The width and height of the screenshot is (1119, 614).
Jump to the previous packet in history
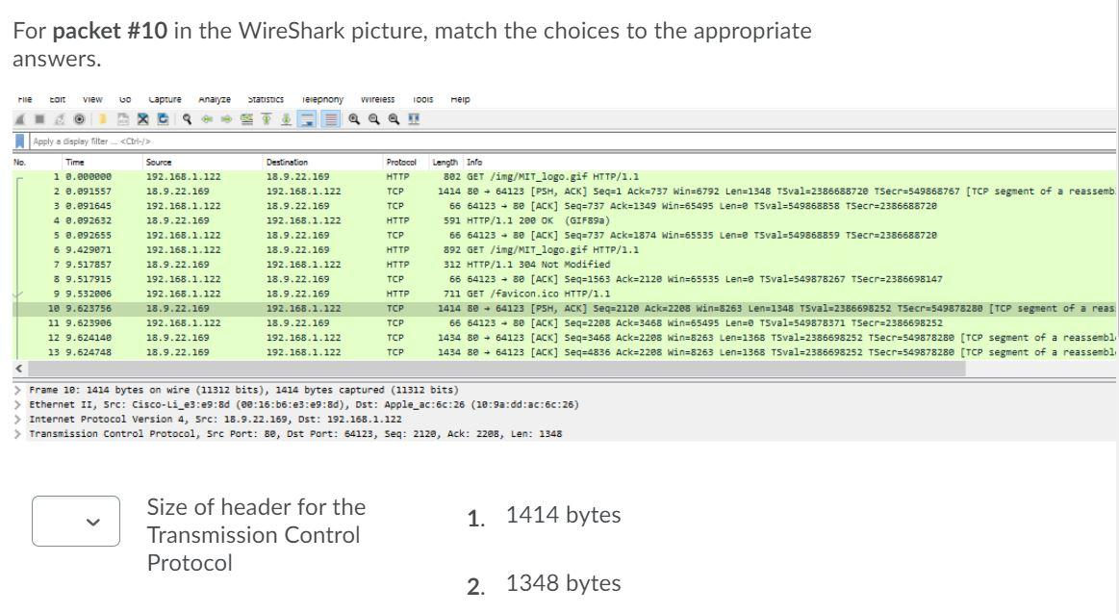[206, 118]
